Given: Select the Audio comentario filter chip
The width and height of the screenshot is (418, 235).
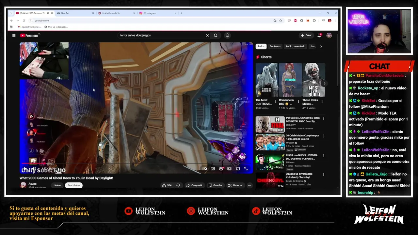Looking at the screenshot, I should tap(295, 46).
